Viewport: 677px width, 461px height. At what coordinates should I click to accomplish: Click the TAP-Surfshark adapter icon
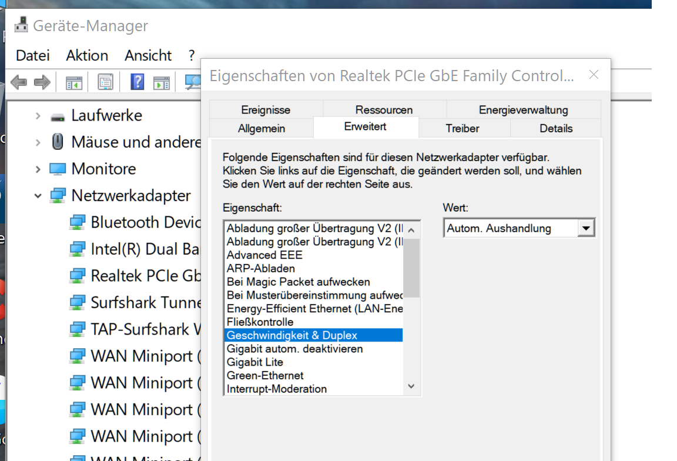pos(78,329)
